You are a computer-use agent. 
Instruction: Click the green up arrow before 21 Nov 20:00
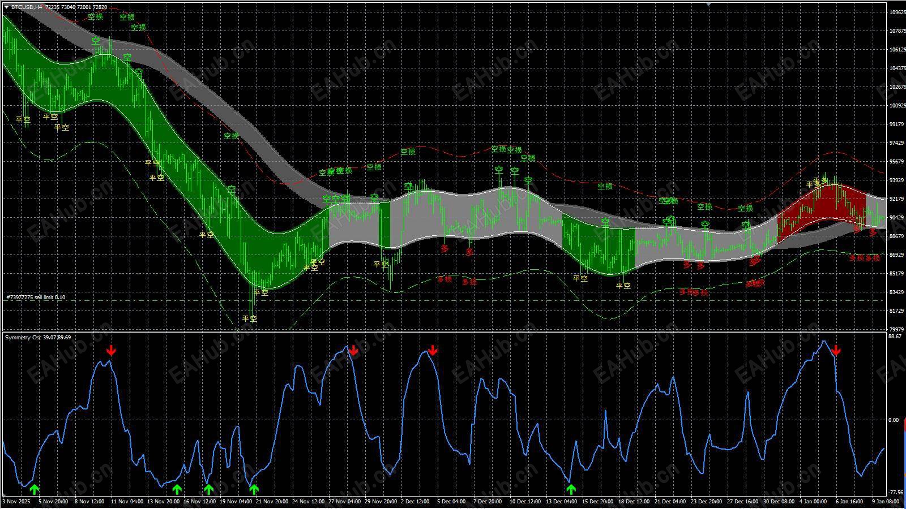pyautogui.click(x=254, y=489)
